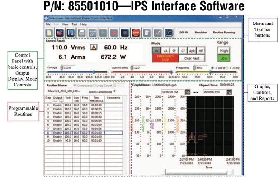Create a new routine file
Viewport: 278px width, 177px height.
49,33
